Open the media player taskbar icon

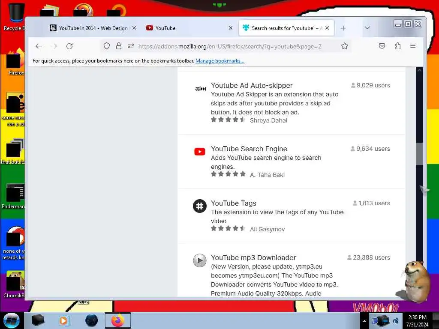click(x=63, y=320)
